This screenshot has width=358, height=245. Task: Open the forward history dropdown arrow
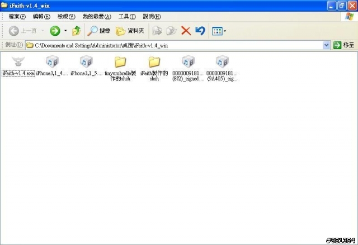(x=65, y=31)
